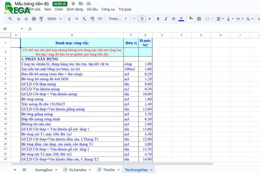This screenshot has width=260, height=173.
Task: Select cell 'Danh mục công việc'
Action: click(x=72, y=43)
